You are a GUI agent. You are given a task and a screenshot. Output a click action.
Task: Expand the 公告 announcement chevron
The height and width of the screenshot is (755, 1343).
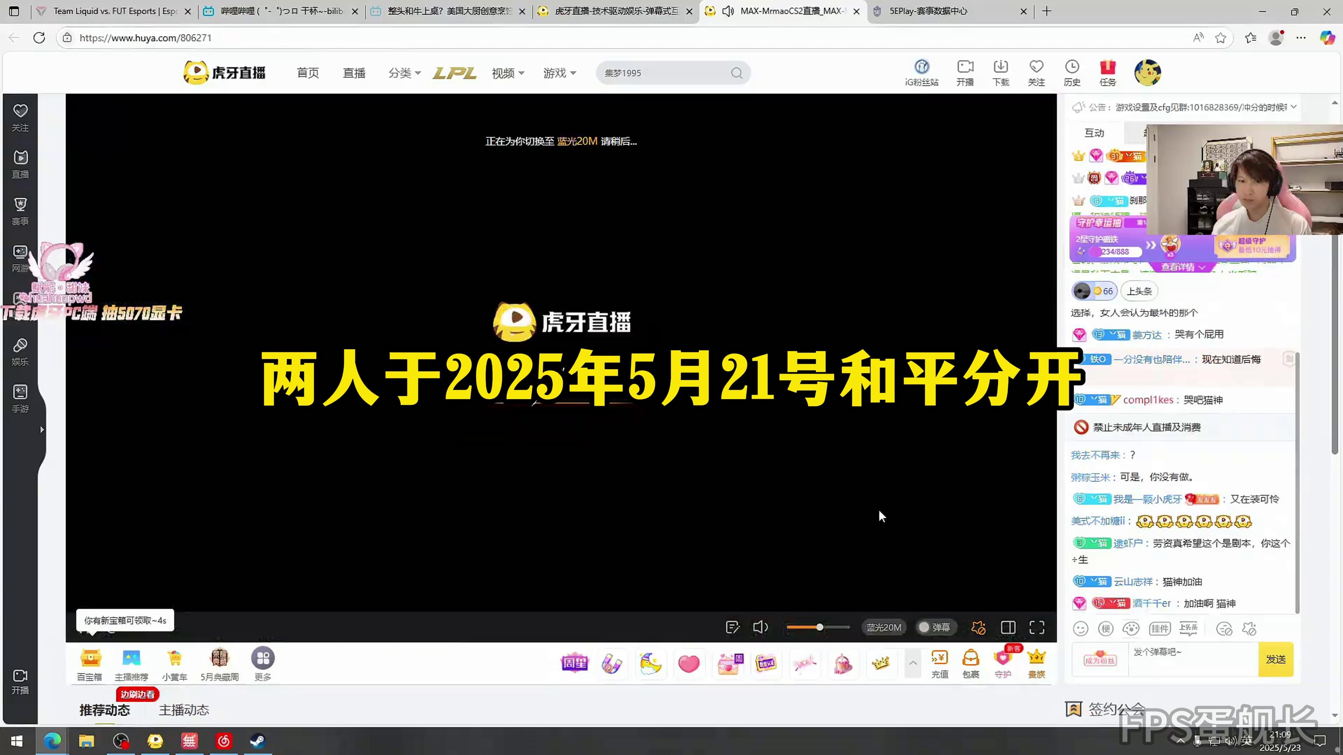pos(1293,107)
